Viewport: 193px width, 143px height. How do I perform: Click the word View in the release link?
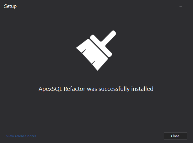point(10,136)
